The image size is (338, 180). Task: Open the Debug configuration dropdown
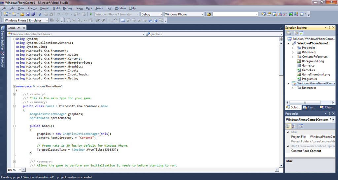click(161, 14)
